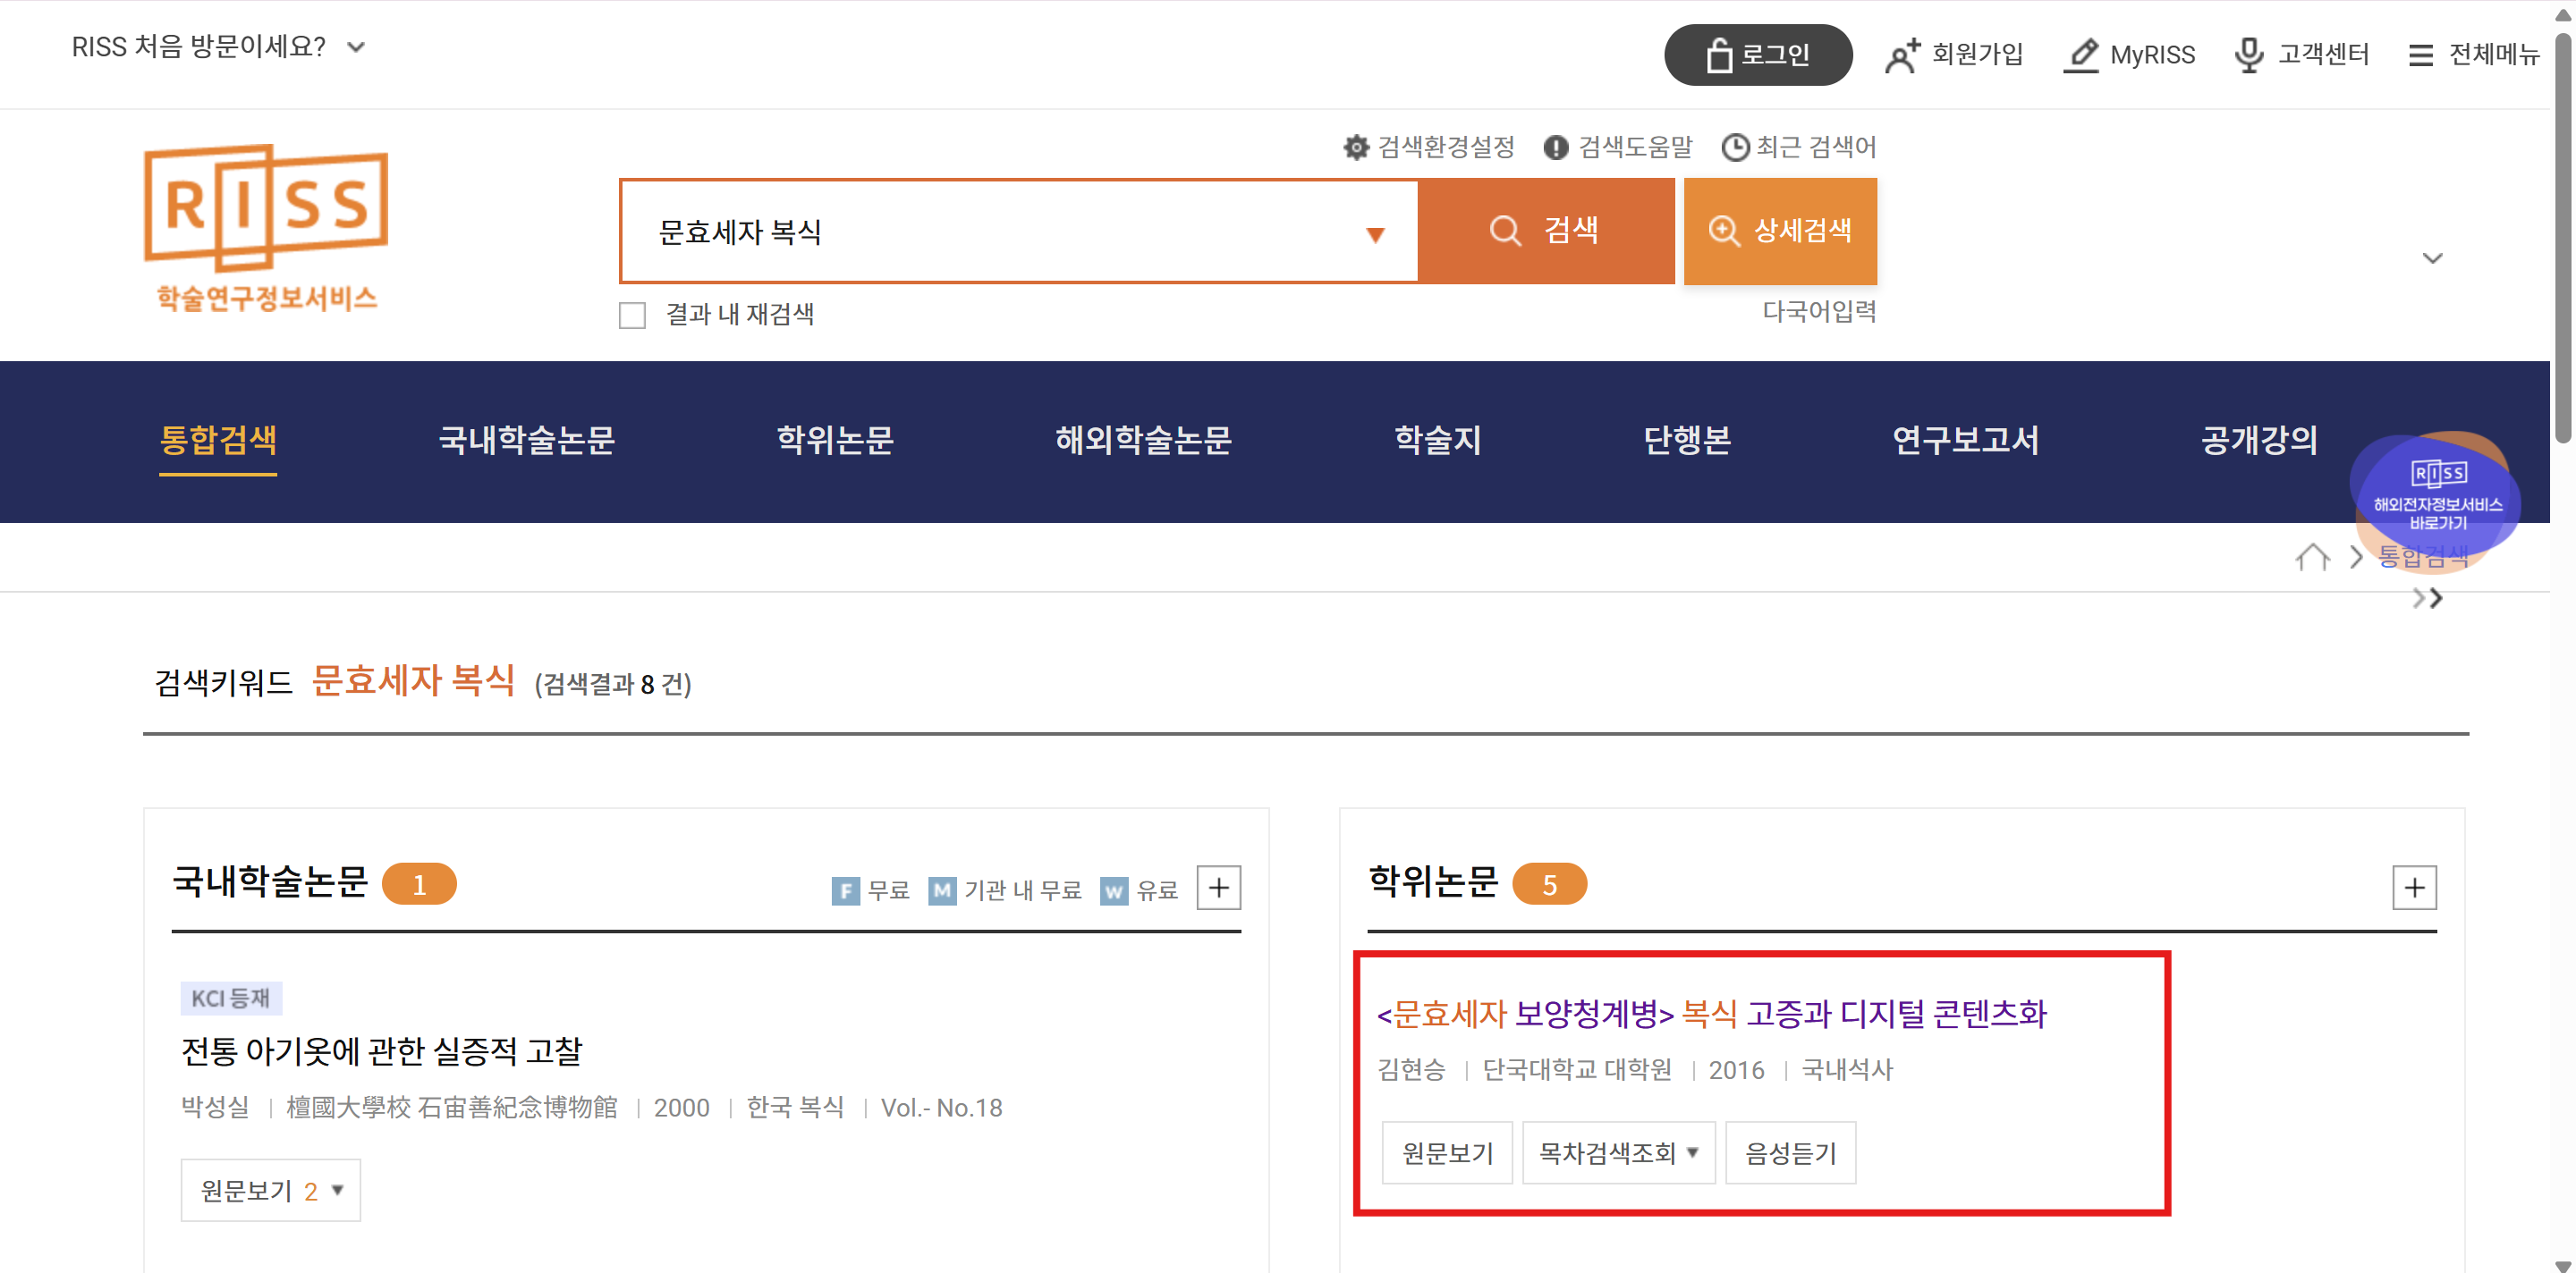
Task: Open 검색도움말 exclamation icon
Action: (x=1555, y=148)
